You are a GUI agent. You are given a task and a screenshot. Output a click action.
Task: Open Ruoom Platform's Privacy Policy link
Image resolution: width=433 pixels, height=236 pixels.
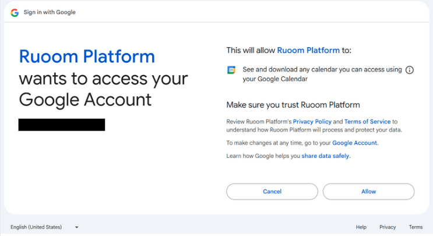click(x=312, y=121)
